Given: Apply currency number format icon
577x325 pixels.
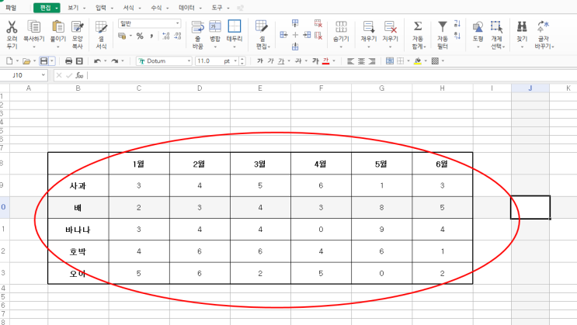Looking at the screenshot, I should [x=122, y=36].
